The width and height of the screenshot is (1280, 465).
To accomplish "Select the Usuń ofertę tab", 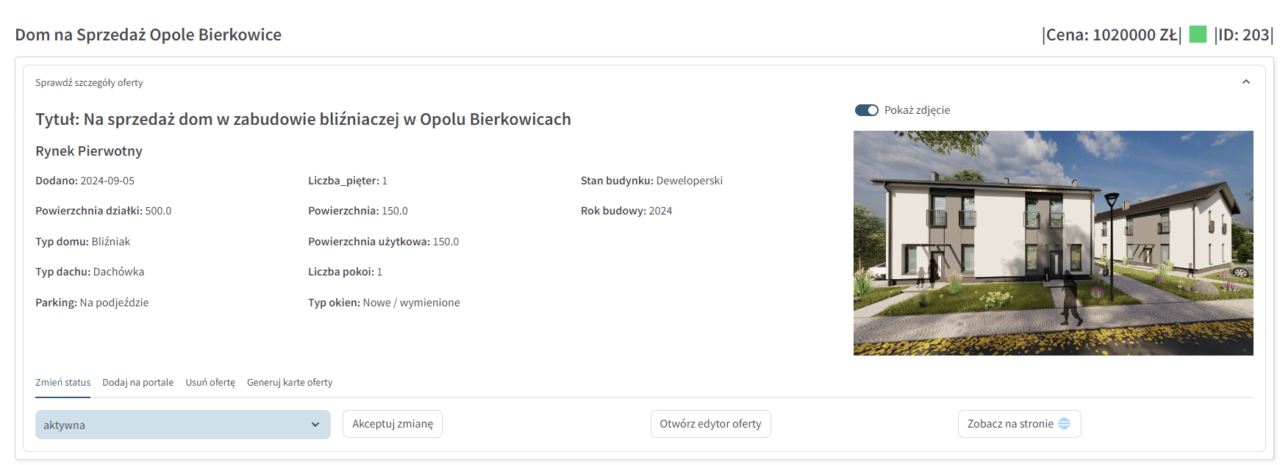I will 210,383.
